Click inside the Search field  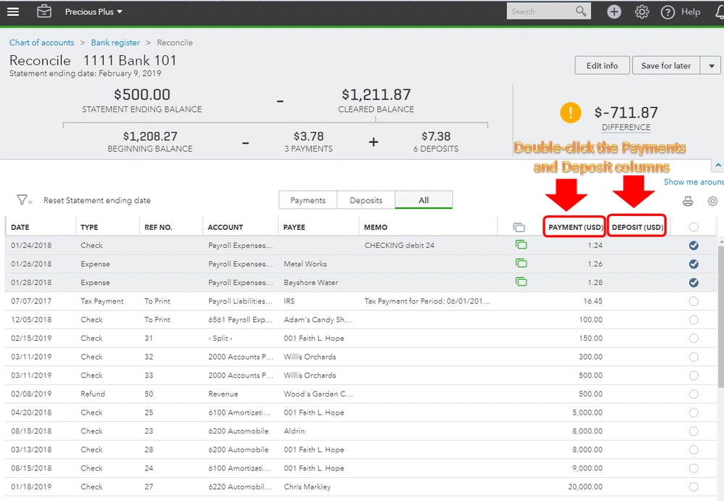(x=544, y=11)
